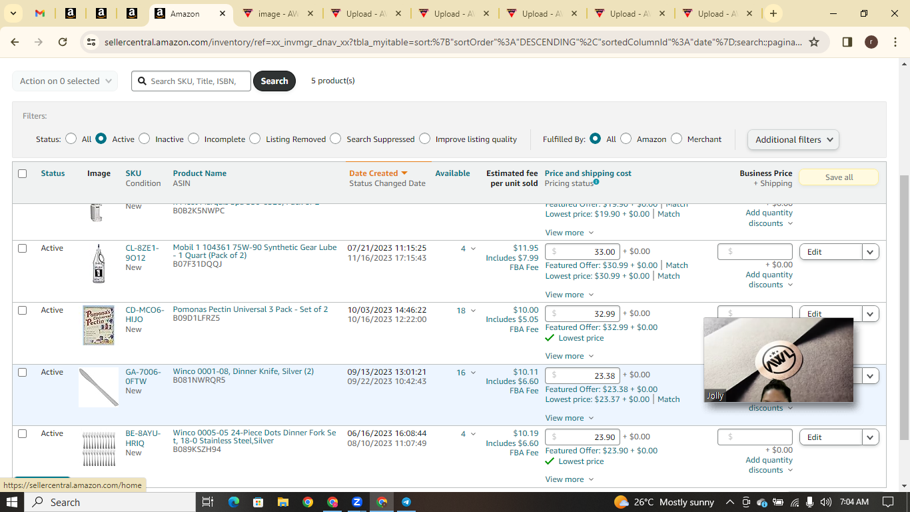The width and height of the screenshot is (910, 512).
Task: Click the black Search button
Action: (274, 81)
